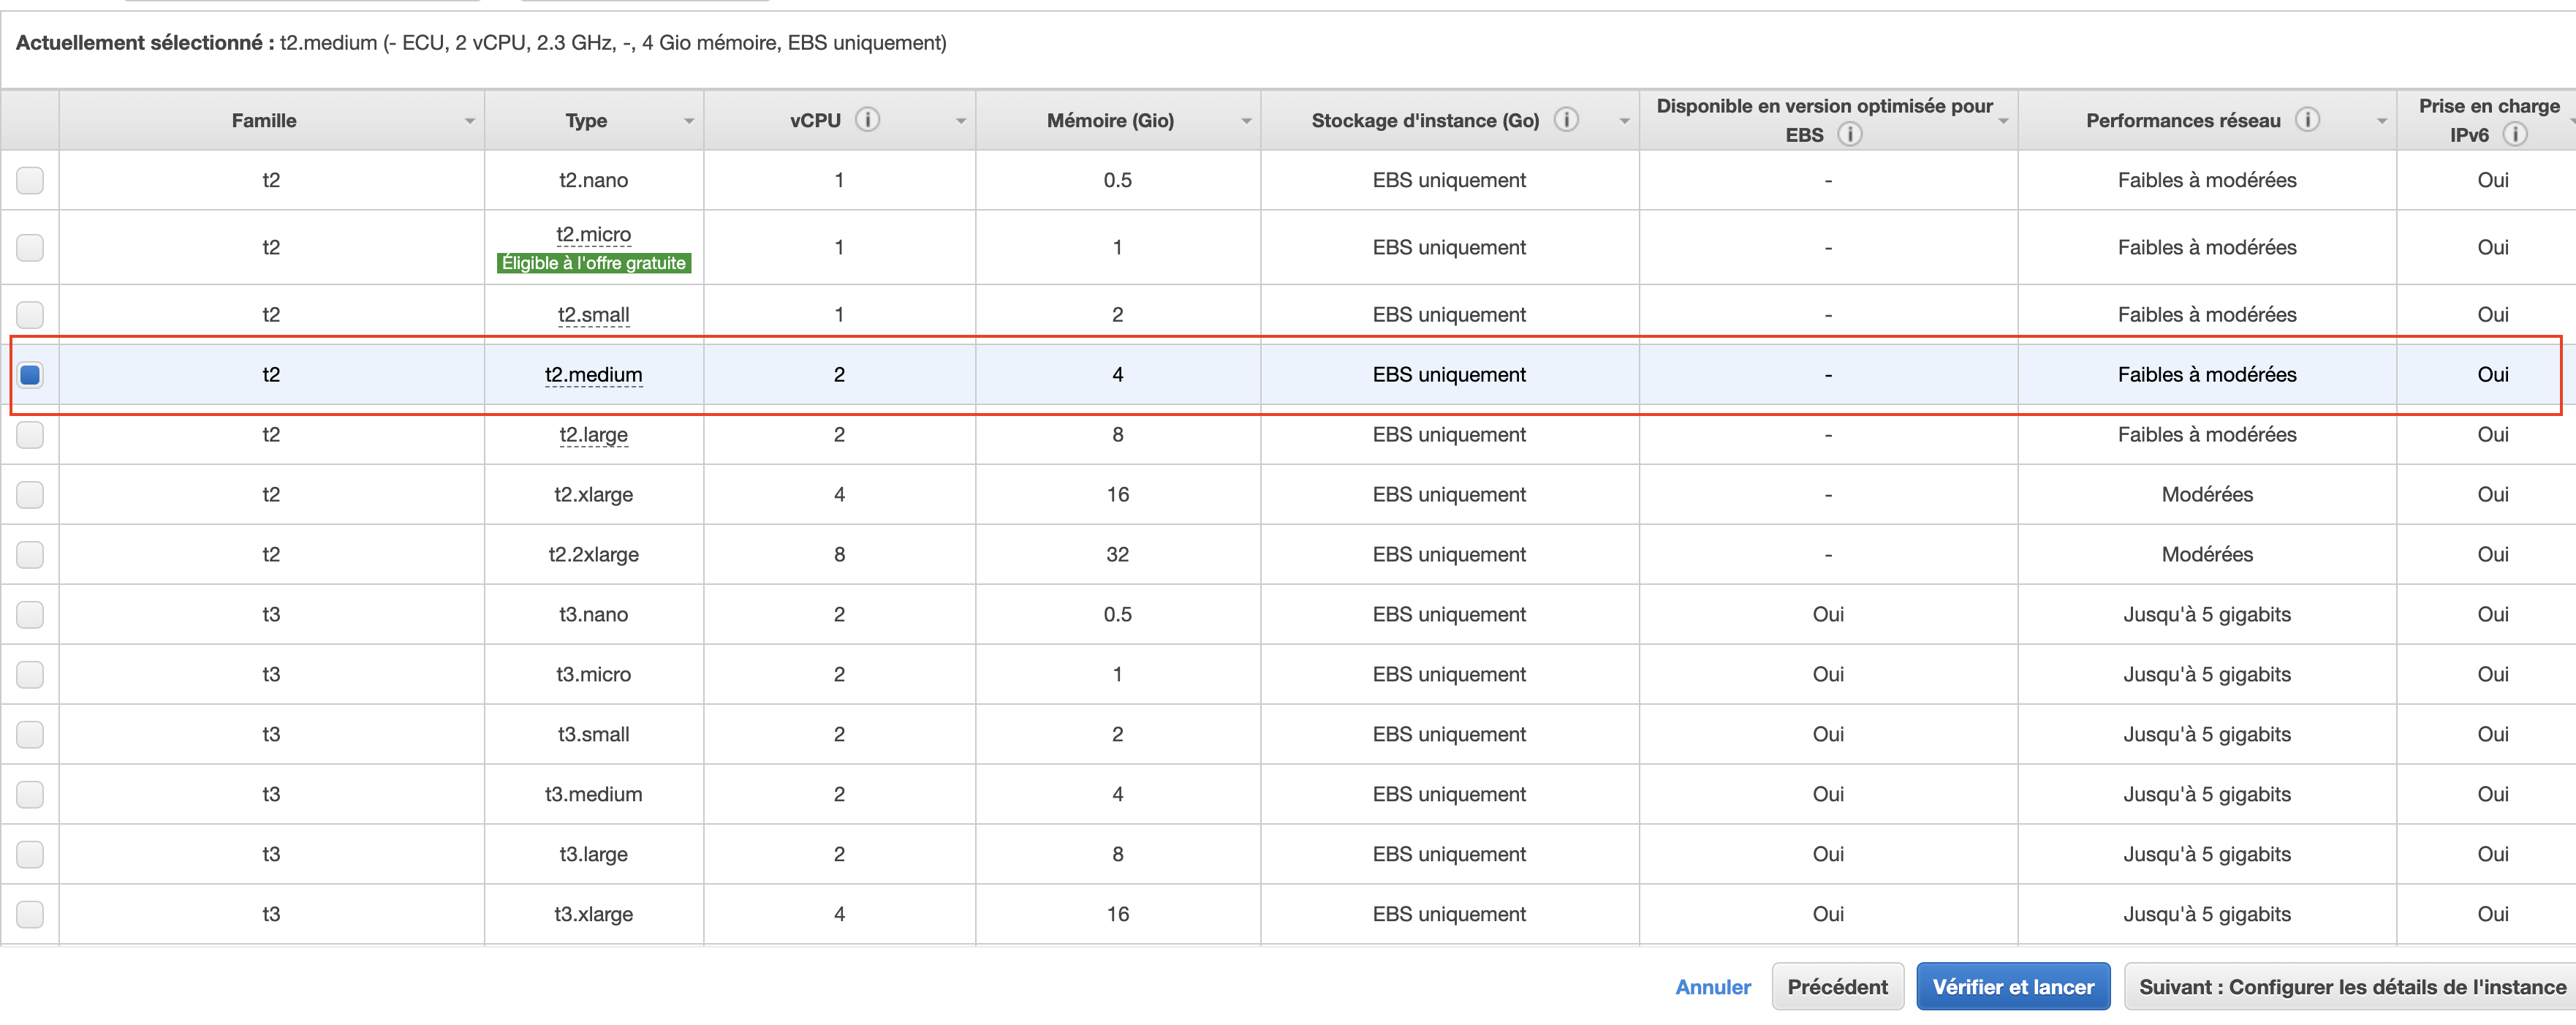Open the Type column filter dropdown
The width and height of the screenshot is (2576, 1025).
click(x=688, y=121)
